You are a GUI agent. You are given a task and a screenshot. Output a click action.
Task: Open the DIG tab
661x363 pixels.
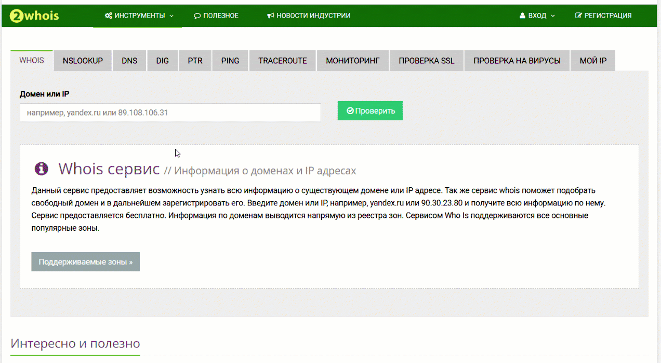(x=162, y=61)
